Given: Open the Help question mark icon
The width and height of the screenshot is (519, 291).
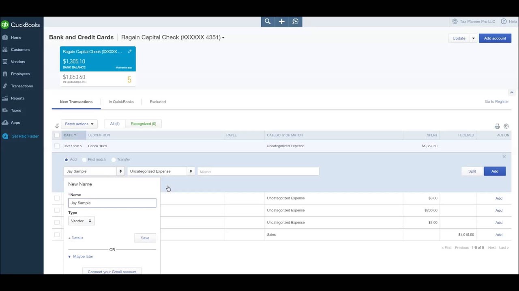Looking at the screenshot, I should pyautogui.click(x=504, y=21).
